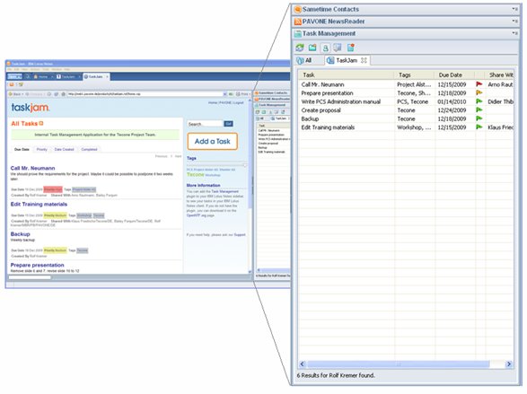The height and width of the screenshot is (394, 527).
Task: Click the Tags slider on TaskJam page
Action: [216, 165]
